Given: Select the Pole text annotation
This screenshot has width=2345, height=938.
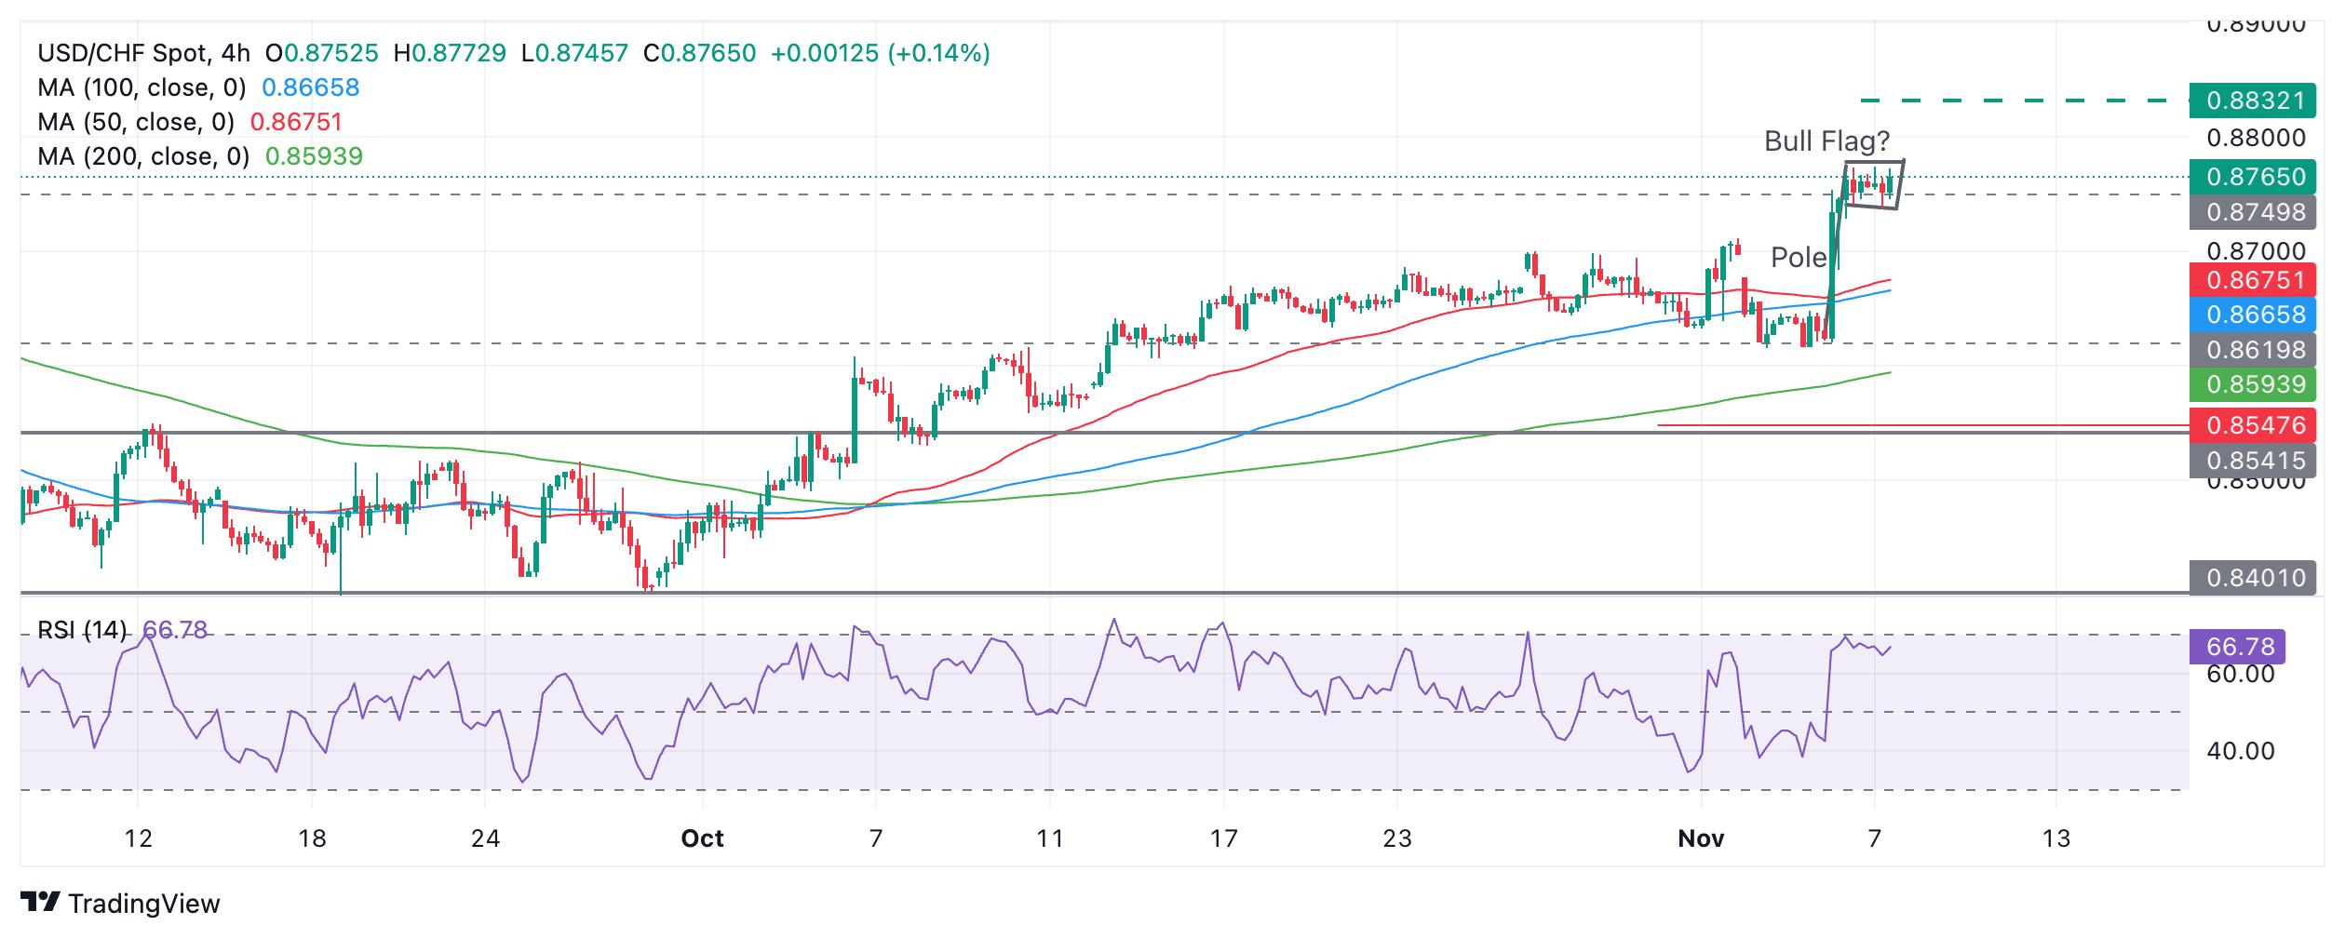Looking at the screenshot, I should point(1798,258).
